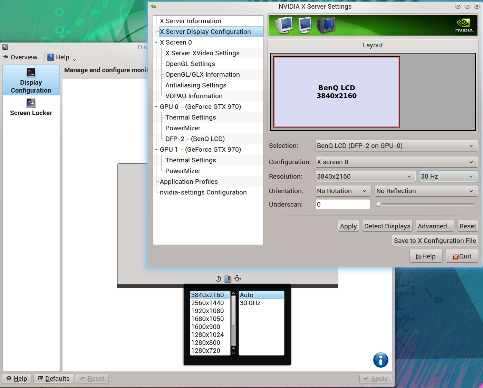Open Help in System Settings toolbar

[x=58, y=57]
